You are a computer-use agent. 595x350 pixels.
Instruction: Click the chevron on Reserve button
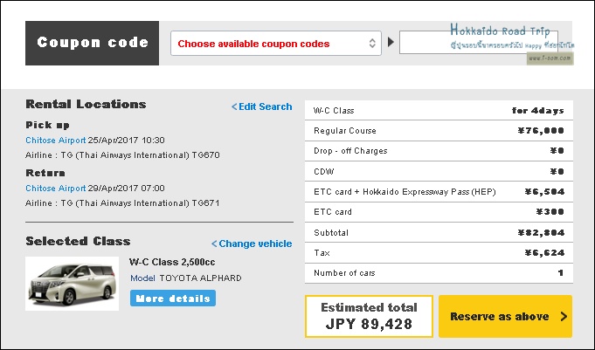(564, 316)
